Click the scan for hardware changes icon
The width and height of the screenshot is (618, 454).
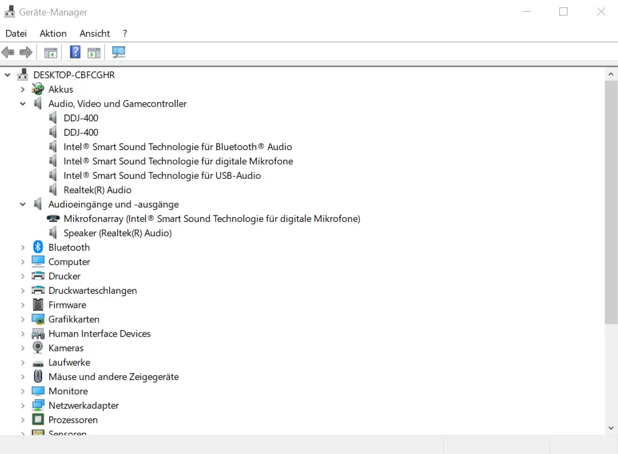tap(119, 52)
